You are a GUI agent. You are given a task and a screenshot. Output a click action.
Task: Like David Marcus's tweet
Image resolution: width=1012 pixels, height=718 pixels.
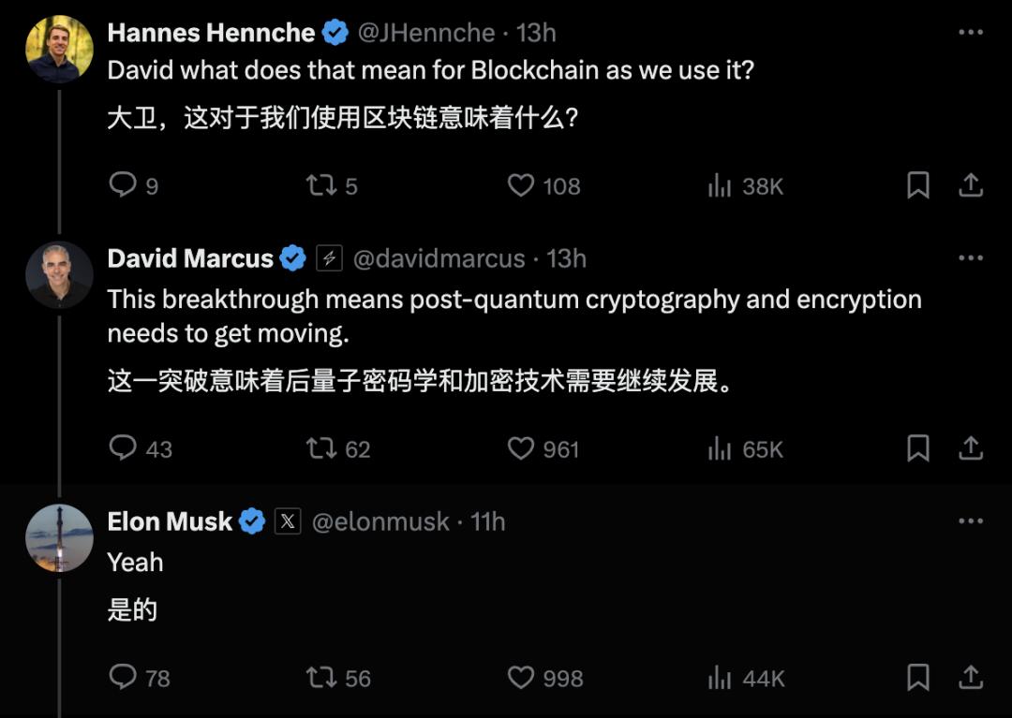521,448
